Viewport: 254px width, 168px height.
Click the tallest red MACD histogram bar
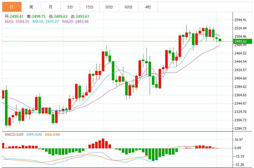[103, 143]
